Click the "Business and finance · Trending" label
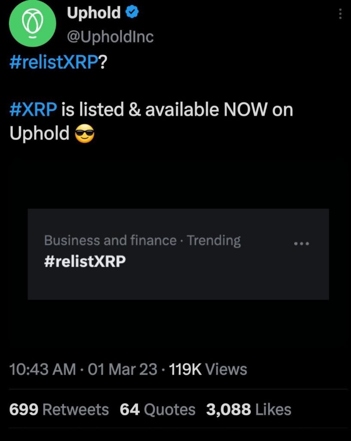Viewport: 351px width, 441px height. coord(142,240)
